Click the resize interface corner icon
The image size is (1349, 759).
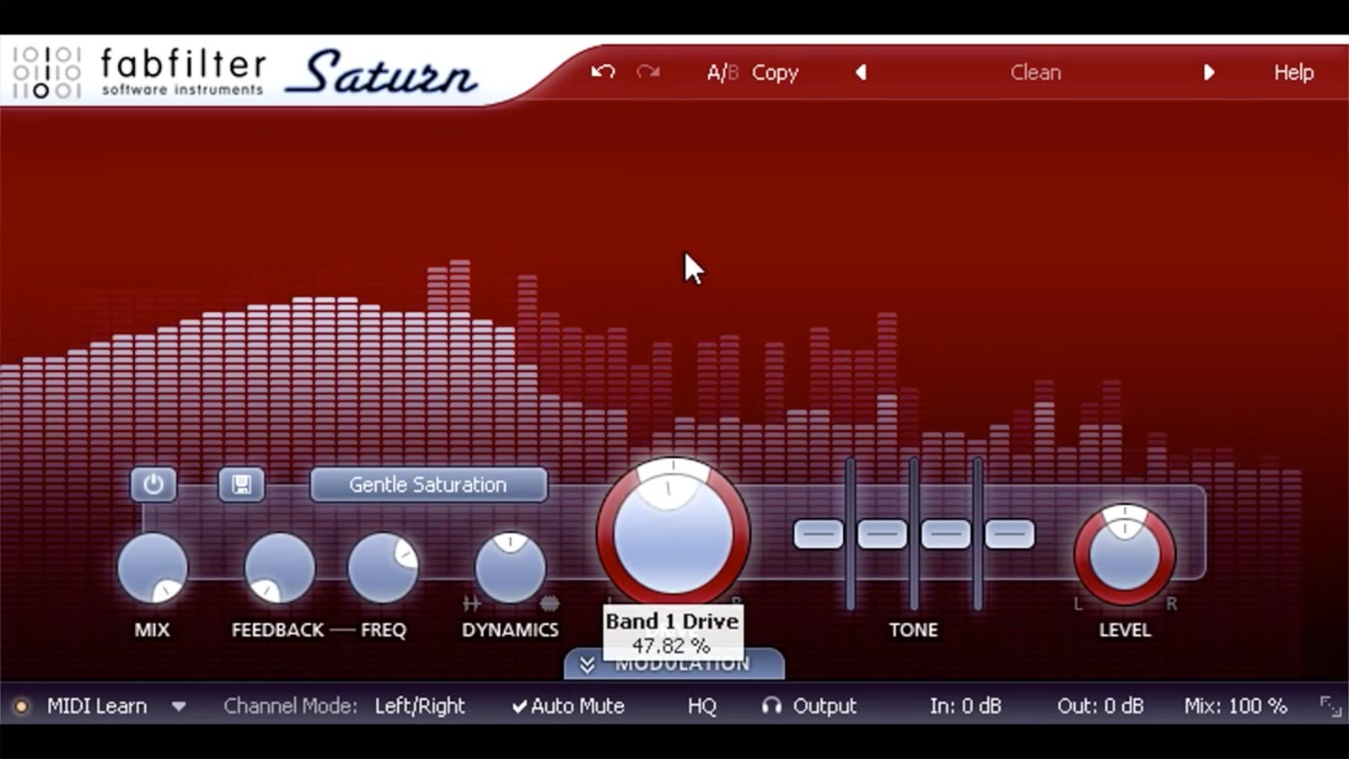click(1330, 706)
